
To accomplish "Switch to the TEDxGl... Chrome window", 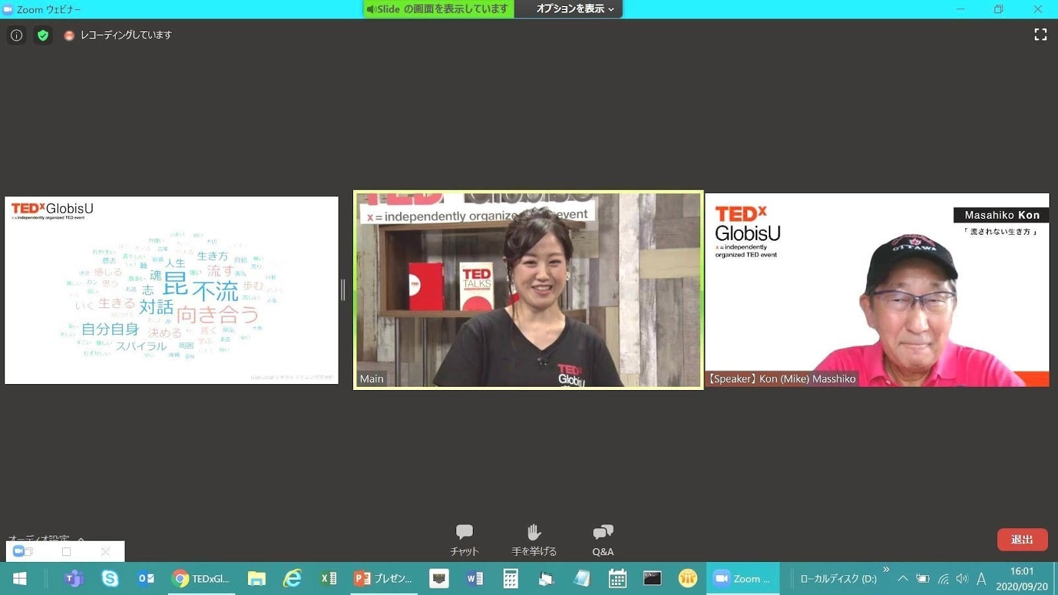I will pyautogui.click(x=201, y=578).
